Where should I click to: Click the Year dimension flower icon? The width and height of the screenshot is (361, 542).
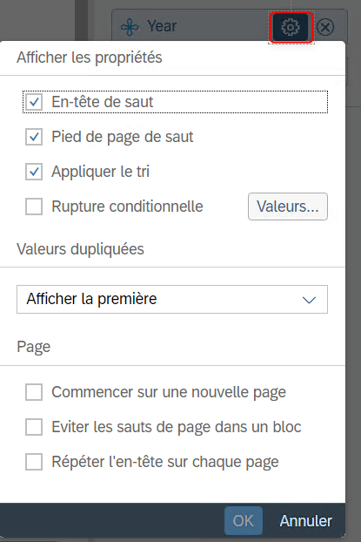point(130,27)
